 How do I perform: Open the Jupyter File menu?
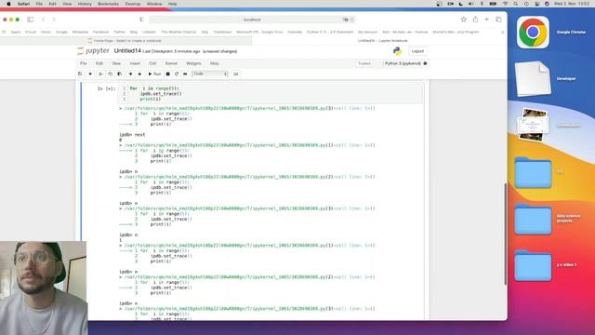pyautogui.click(x=84, y=63)
